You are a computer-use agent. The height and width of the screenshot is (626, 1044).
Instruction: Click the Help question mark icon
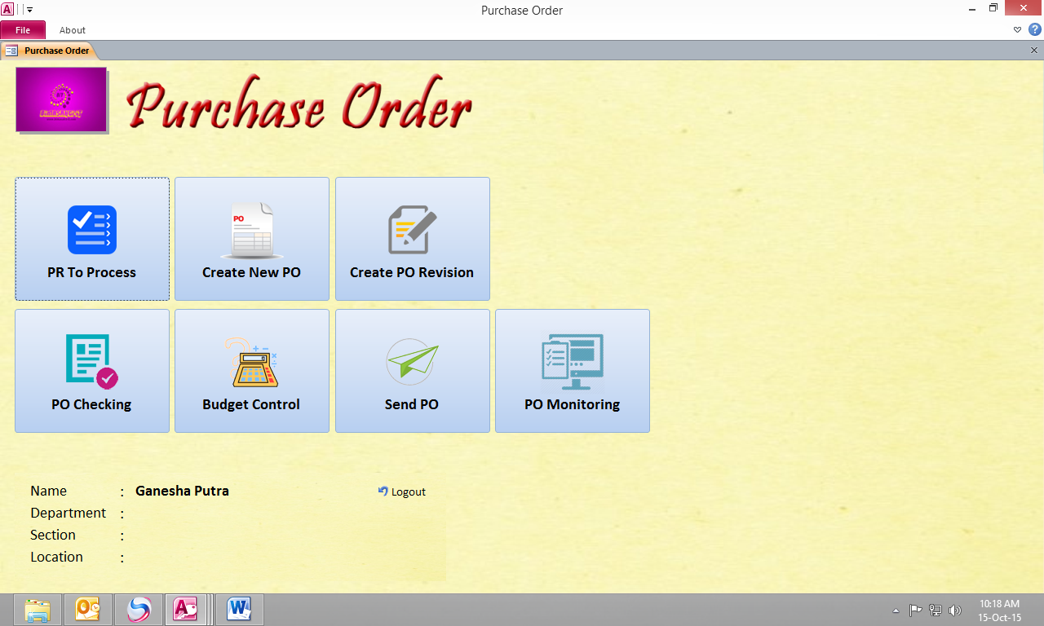(x=1034, y=29)
